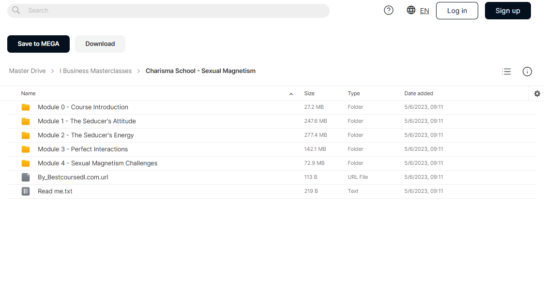Select Read me.txt file name
Viewport: 544px width, 306px height.
coord(55,191)
